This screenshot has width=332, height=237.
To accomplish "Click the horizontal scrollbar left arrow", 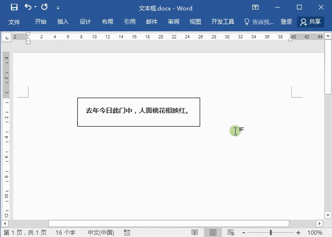I will click(x=5, y=223).
